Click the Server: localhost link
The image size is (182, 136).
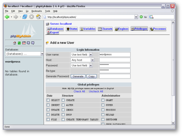[x=61, y=24]
